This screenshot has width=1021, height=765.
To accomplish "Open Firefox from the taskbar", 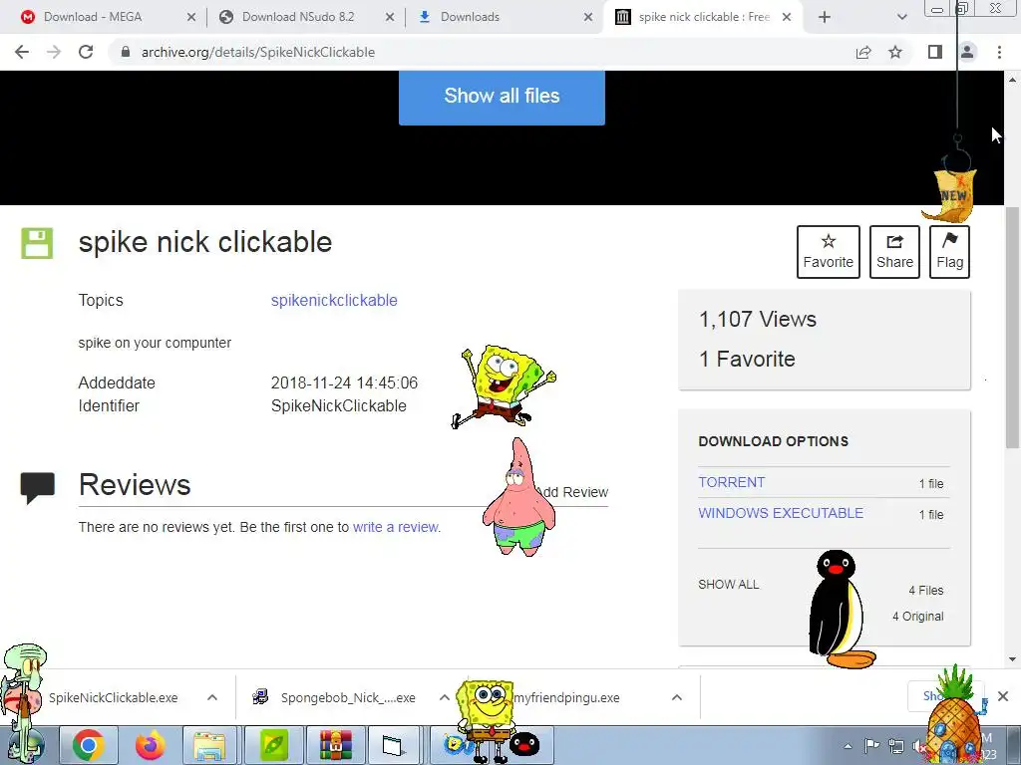I will (x=150, y=745).
